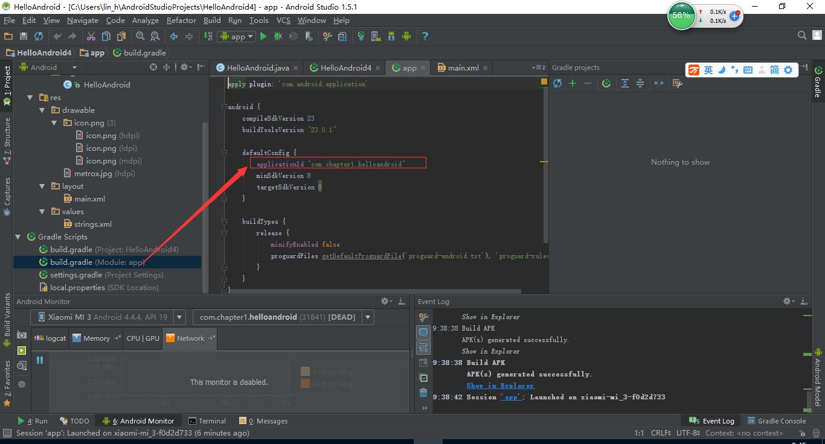The height and width of the screenshot is (444, 825).
Task: Collapse the values folder
Action: point(42,211)
